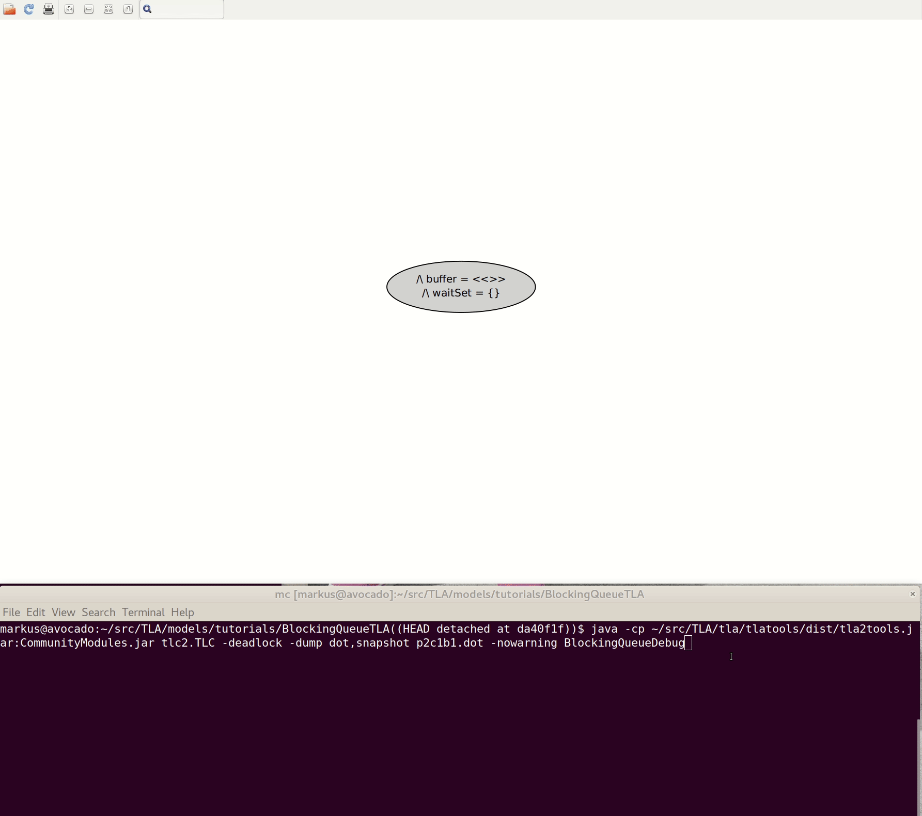Click the zoom-to-fit icon
This screenshot has height=816, width=922.
point(108,9)
